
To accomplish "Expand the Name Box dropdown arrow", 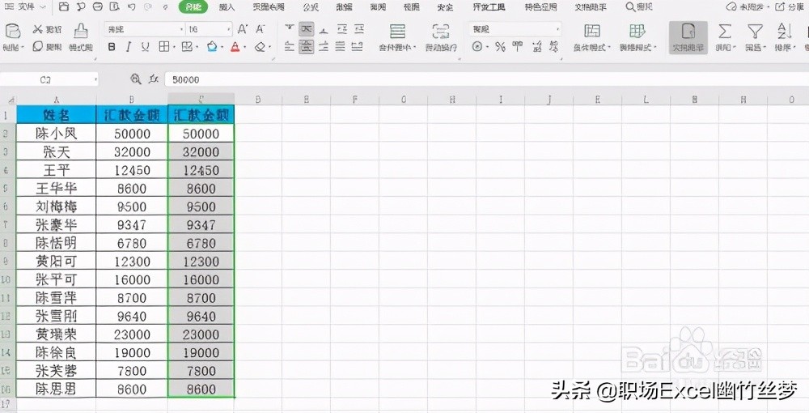I will tap(96, 79).
